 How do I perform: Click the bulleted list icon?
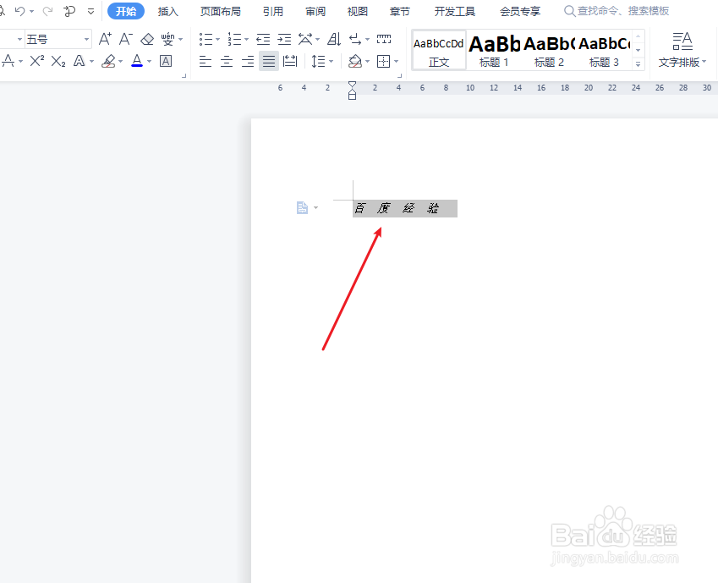[206, 40]
